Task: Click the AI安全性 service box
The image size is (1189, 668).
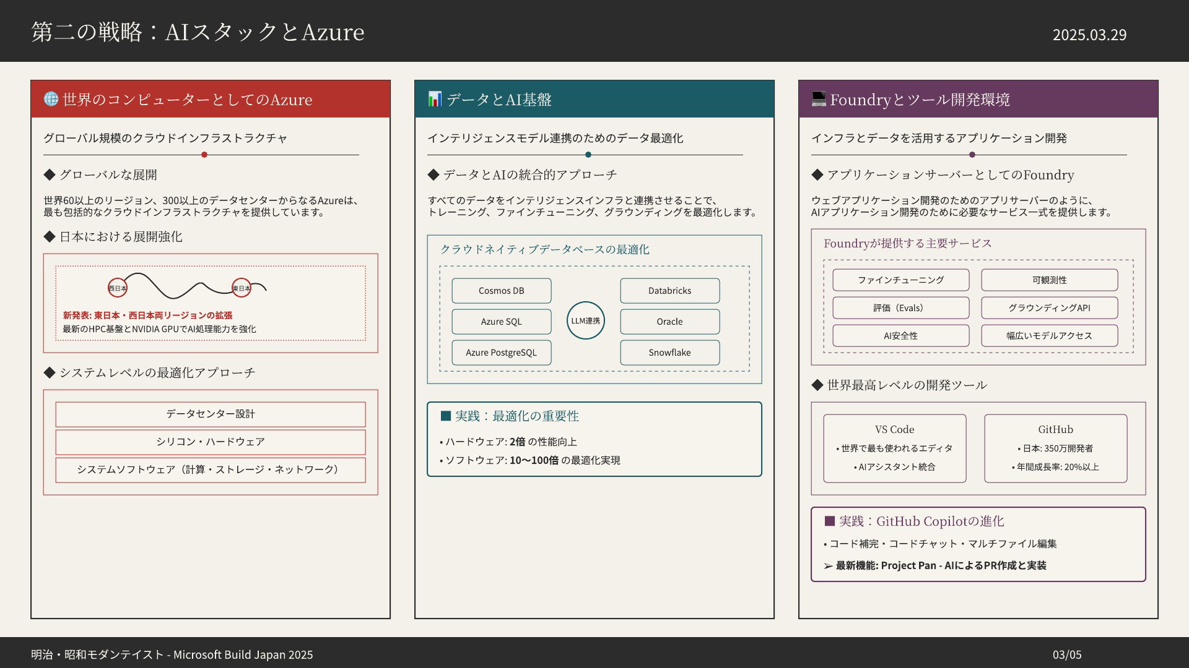Action: pyautogui.click(x=901, y=336)
